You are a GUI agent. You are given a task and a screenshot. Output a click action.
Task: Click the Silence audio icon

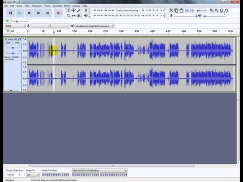(192, 11)
